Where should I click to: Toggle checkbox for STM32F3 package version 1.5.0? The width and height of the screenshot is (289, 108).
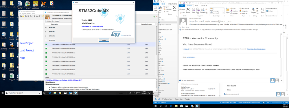tap(46, 61)
